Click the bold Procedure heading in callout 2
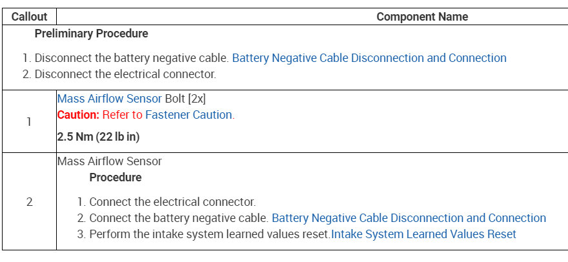568x262 pixels. 116,177
